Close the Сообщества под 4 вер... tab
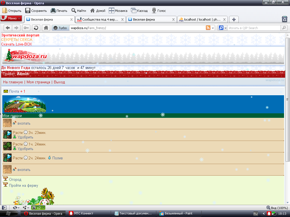Viewport: 290px width, 217px height. (x=122, y=19)
